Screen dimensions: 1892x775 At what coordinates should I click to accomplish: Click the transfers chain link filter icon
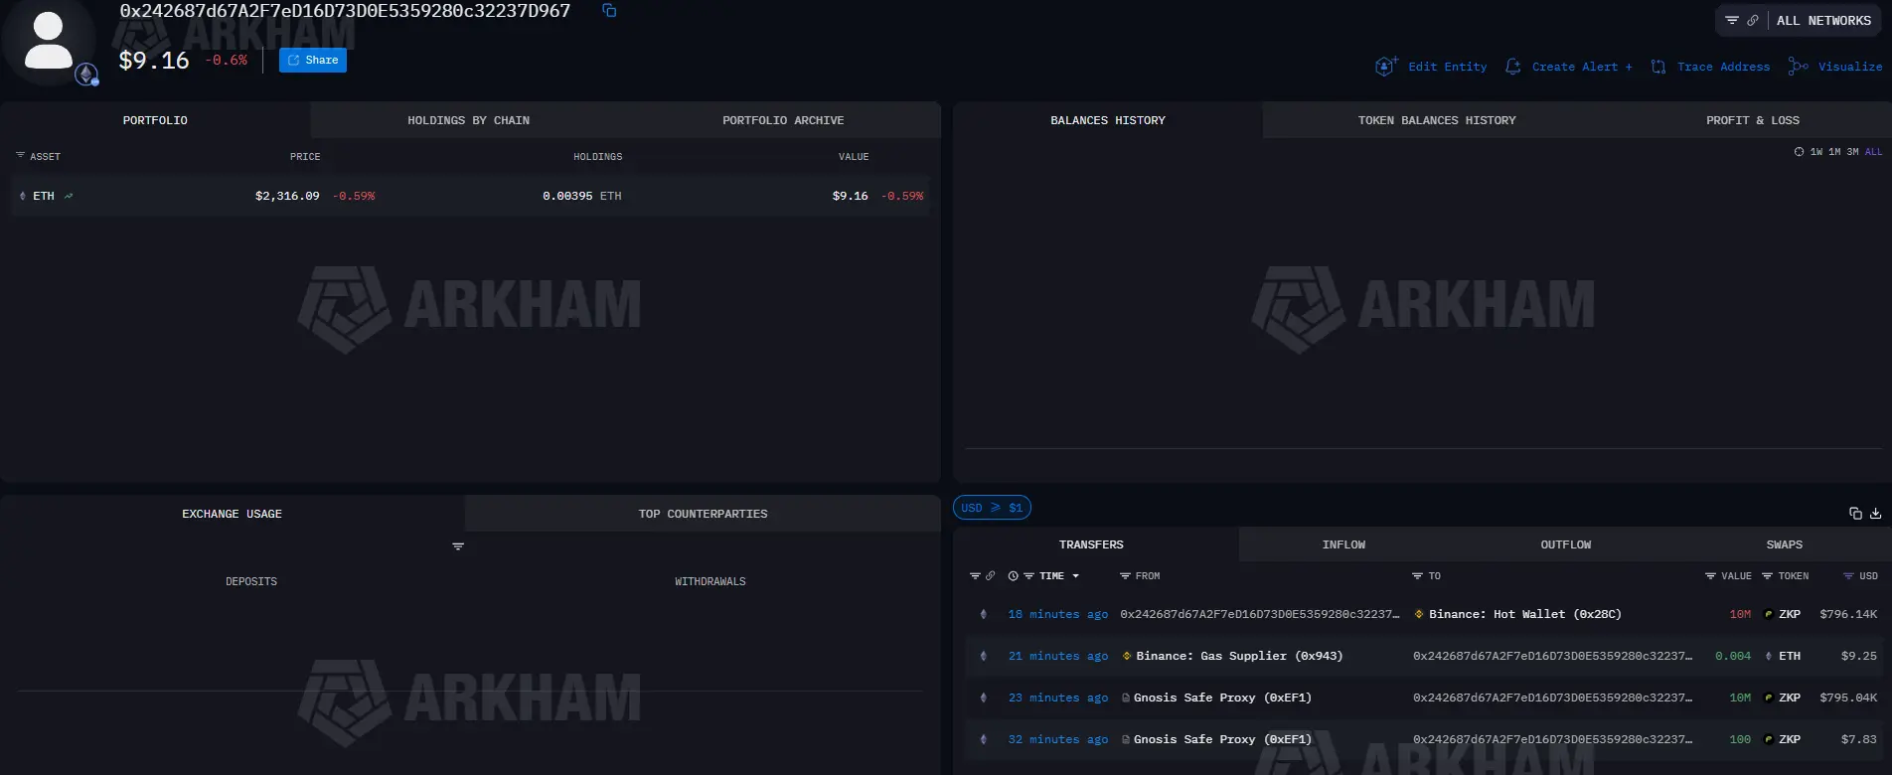pyautogui.click(x=990, y=576)
